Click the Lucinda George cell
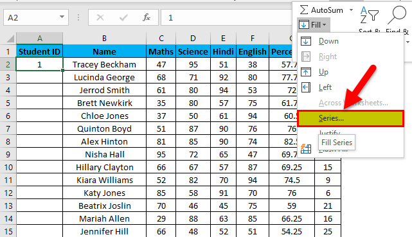The width and height of the screenshot is (412, 237). point(104,77)
